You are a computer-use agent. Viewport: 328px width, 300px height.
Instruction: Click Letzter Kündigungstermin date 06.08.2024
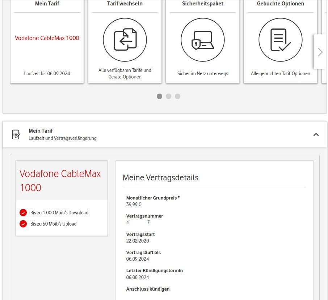tap(138, 278)
